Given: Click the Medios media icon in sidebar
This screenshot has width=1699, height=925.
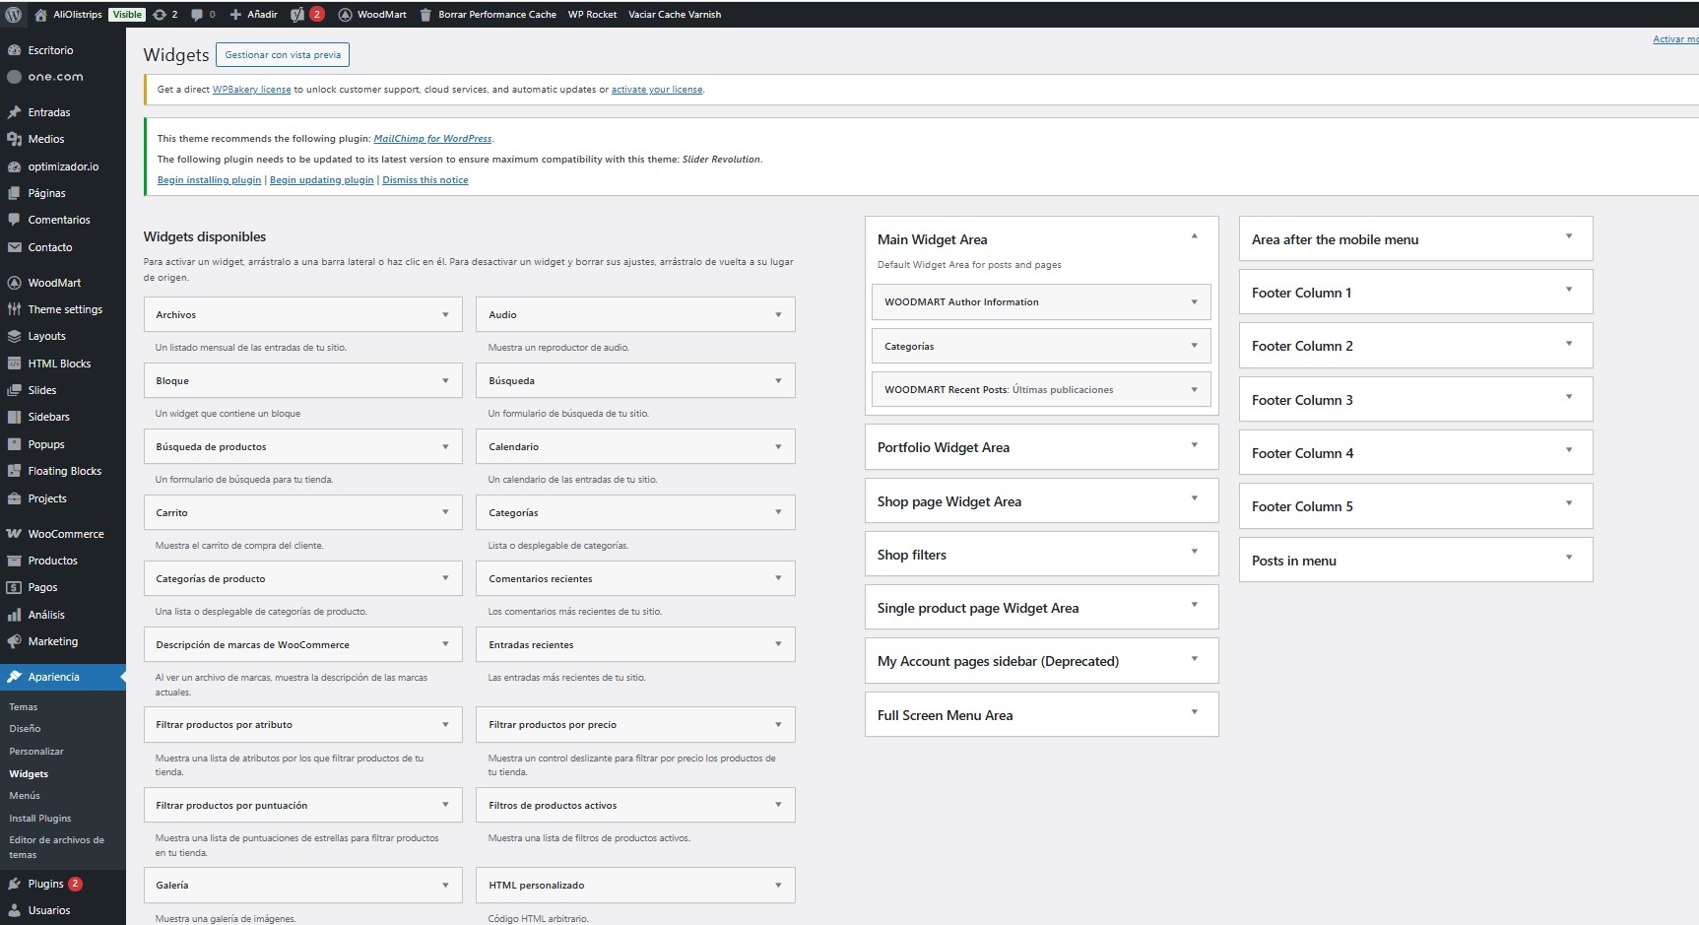Looking at the screenshot, I should point(14,139).
